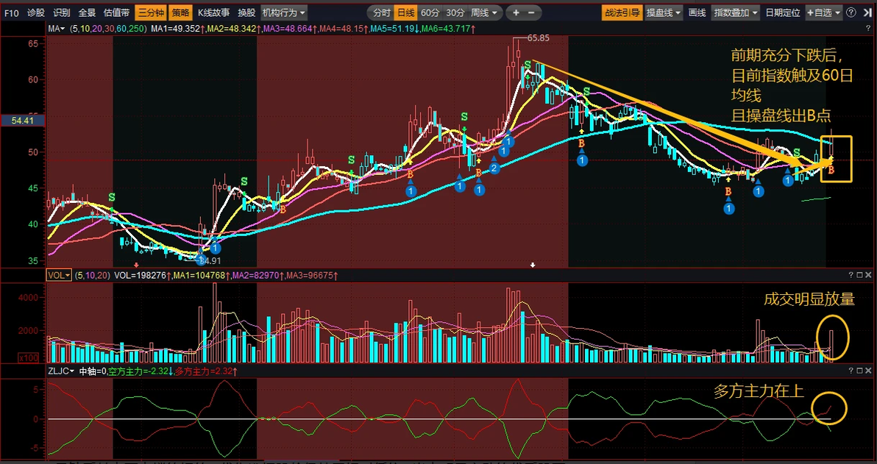Open the 诊股 stock diagnosis menu
This screenshot has width=877, height=464.
tap(36, 13)
